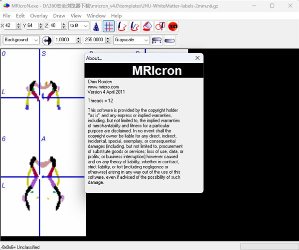
Task: Toggle the crosshair grid button
Action: point(109,26)
